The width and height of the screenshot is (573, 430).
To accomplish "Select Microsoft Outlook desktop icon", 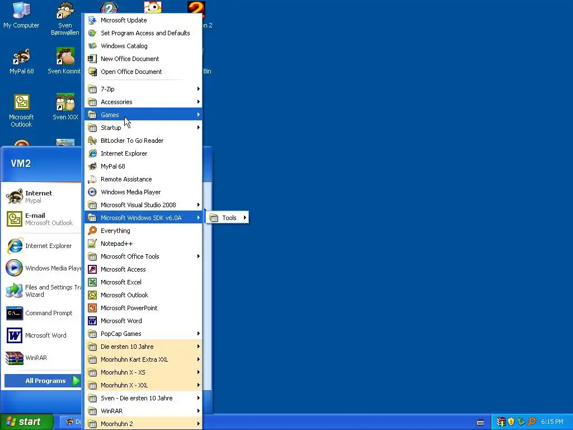I will coord(22,110).
